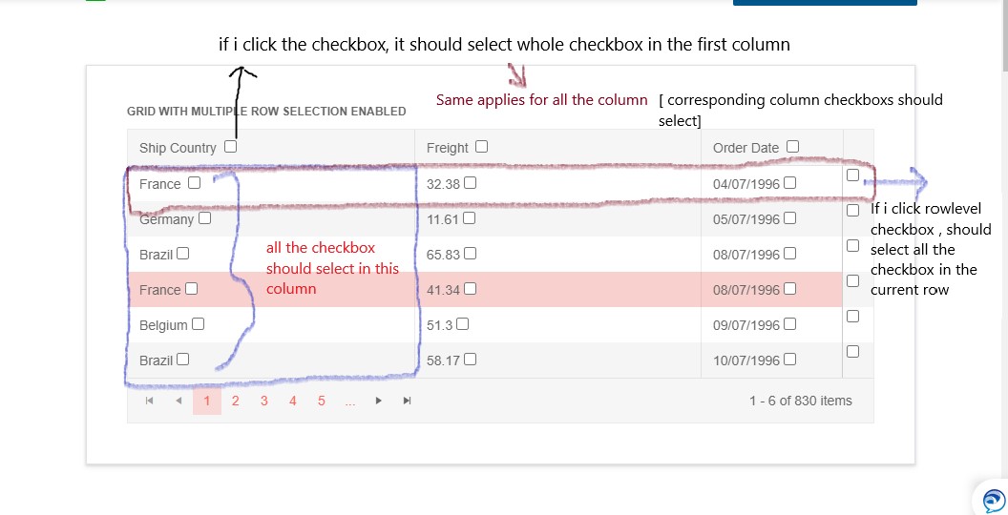Tick the checkbox beside Belgium

point(199,323)
